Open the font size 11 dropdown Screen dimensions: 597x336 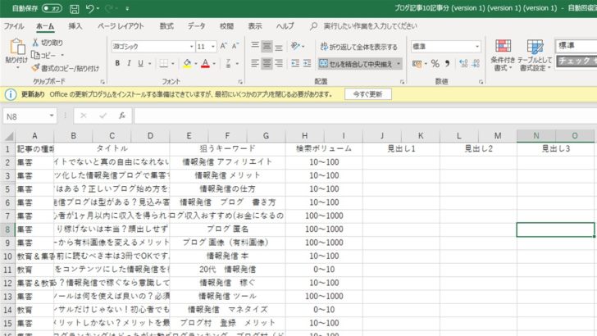(x=213, y=47)
